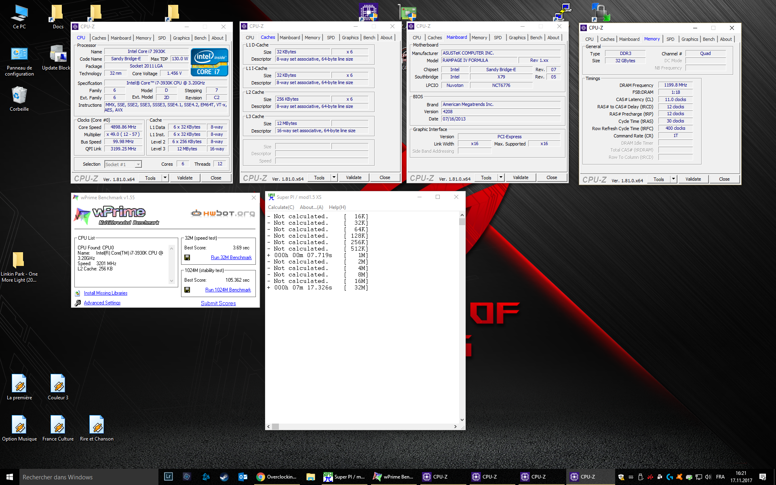Click Run 1024M Benchmark link
Image resolution: width=776 pixels, height=485 pixels.
(228, 290)
